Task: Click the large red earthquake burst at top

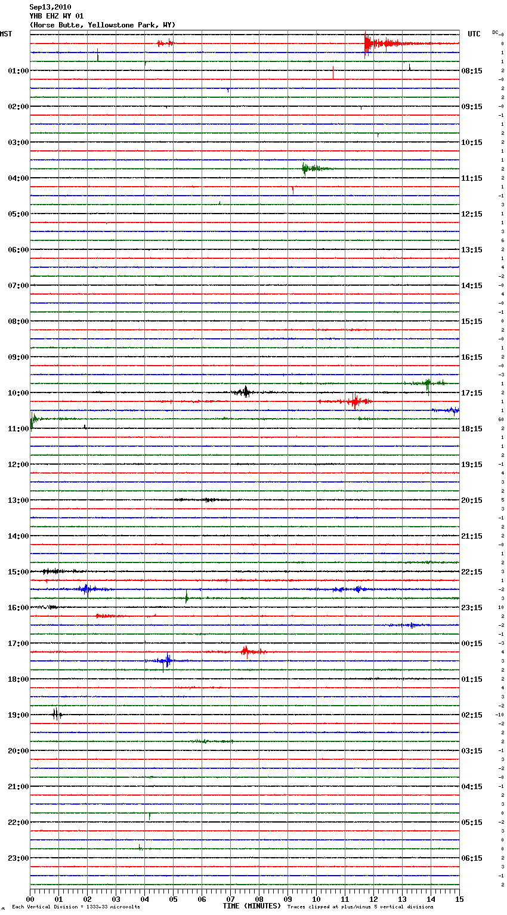Action: (x=388, y=44)
